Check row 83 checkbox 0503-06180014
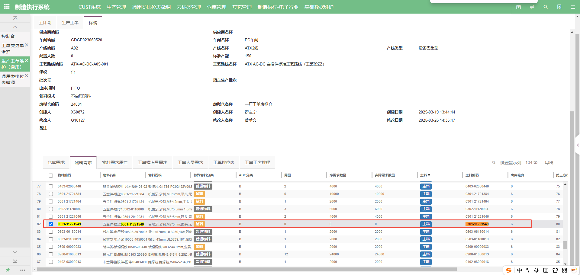Viewport: 580px width, 275px height. click(x=51, y=232)
